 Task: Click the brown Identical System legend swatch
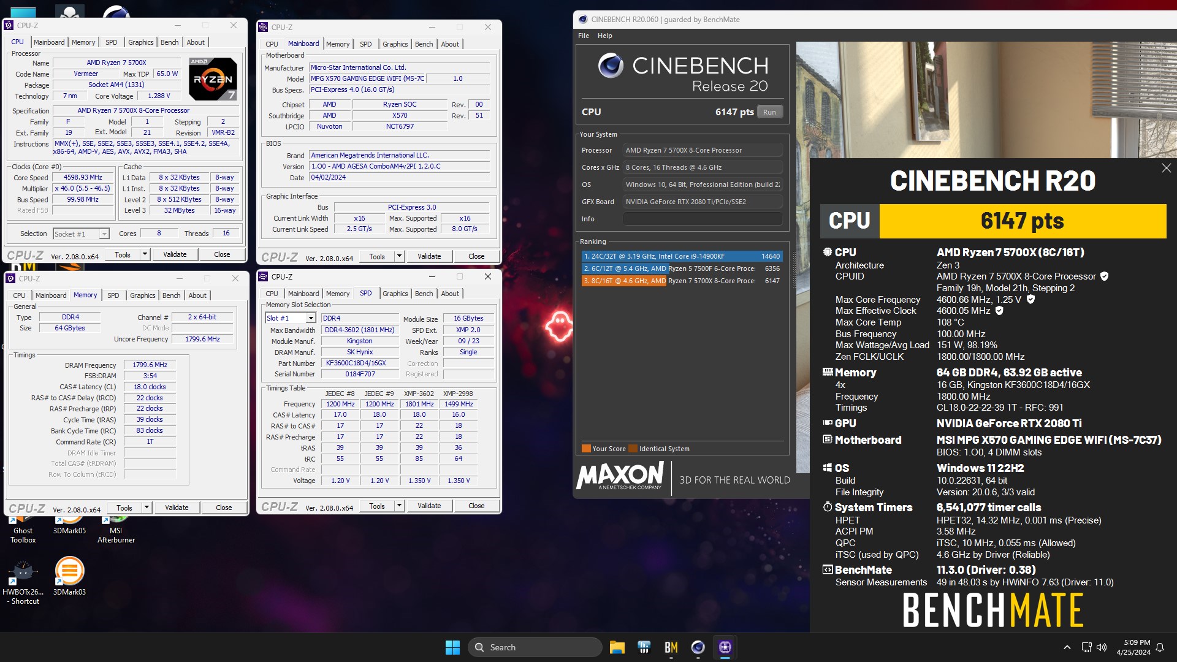[x=633, y=449]
